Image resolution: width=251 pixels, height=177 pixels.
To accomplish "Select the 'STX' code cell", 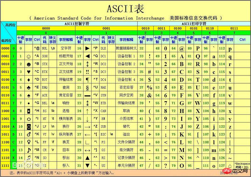I will [x=45, y=64].
